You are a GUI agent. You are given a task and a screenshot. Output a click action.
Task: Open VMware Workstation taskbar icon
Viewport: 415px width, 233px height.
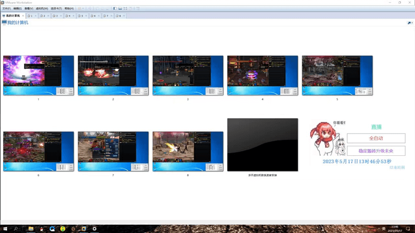[x=84, y=229]
